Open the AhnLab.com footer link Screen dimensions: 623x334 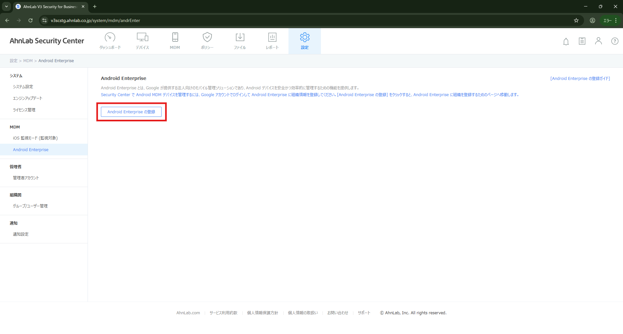[x=188, y=313]
